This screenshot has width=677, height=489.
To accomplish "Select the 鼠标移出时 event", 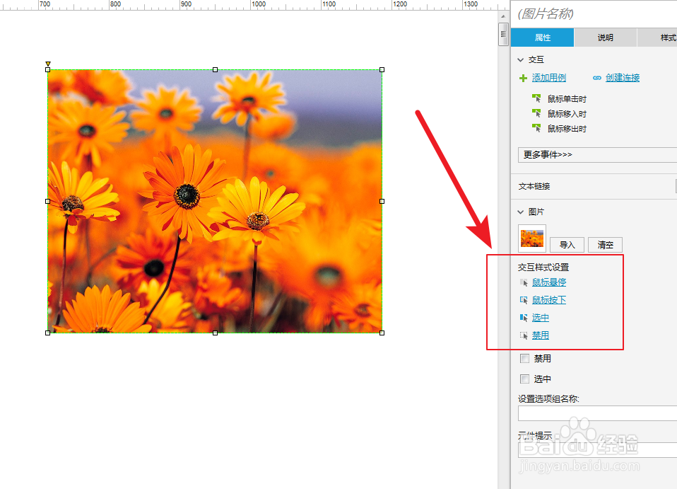I will coord(567,128).
